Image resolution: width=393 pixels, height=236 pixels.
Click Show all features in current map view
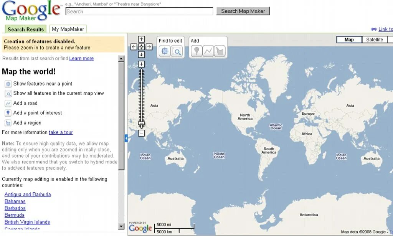coord(59,93)
